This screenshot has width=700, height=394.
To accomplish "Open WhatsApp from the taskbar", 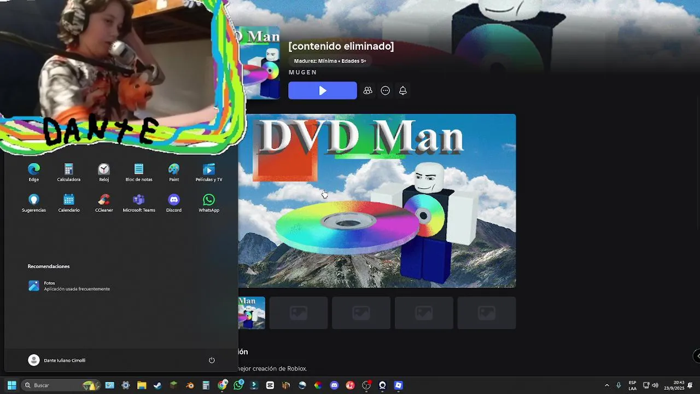I will [238, 385].
